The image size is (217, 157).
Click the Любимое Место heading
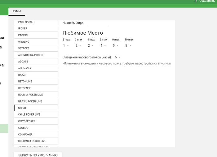tap(83, 33)
